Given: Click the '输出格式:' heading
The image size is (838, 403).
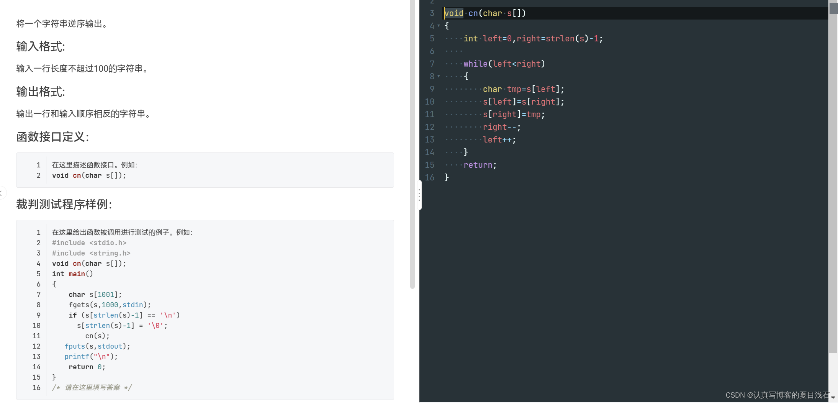Looking at the screenshot, I should pyautogui.click(x=41, y=92).
